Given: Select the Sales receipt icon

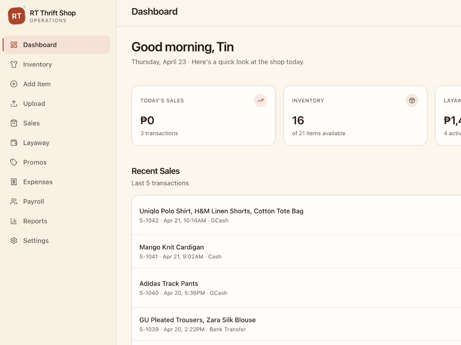Looking at the screenshot, I should click(x=14, y=123).
